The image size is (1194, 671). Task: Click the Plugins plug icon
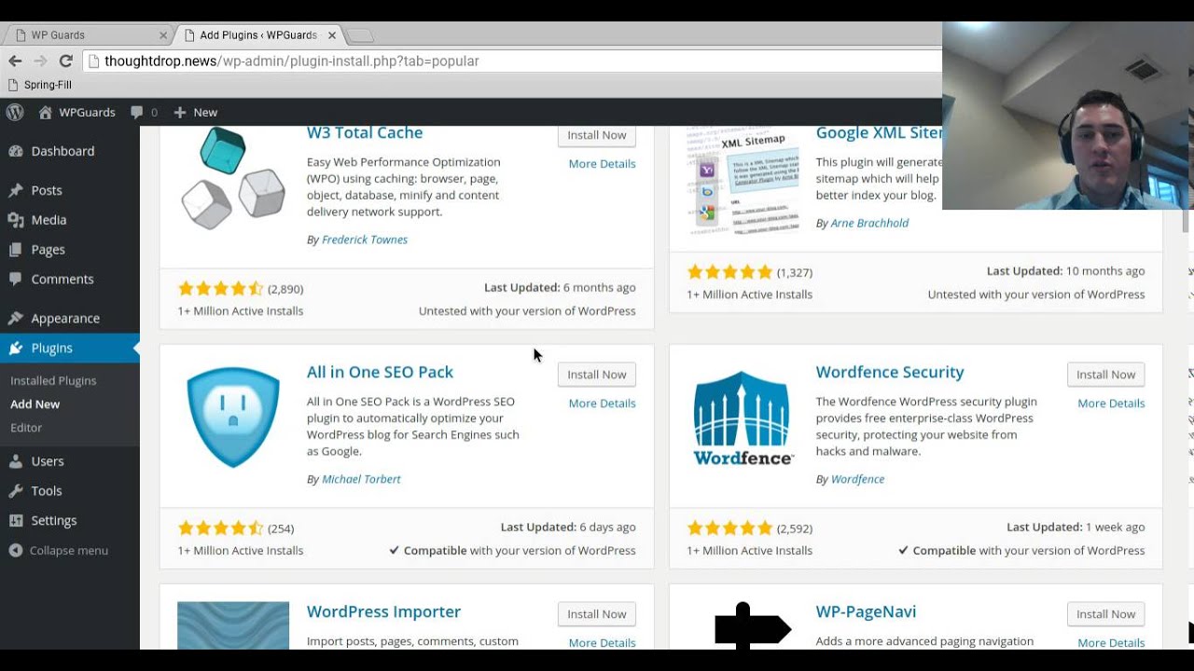tap(15, 348)
